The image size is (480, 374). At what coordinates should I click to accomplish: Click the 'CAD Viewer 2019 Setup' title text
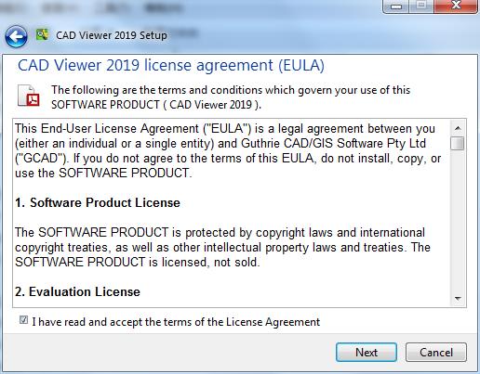pos(112,35)
